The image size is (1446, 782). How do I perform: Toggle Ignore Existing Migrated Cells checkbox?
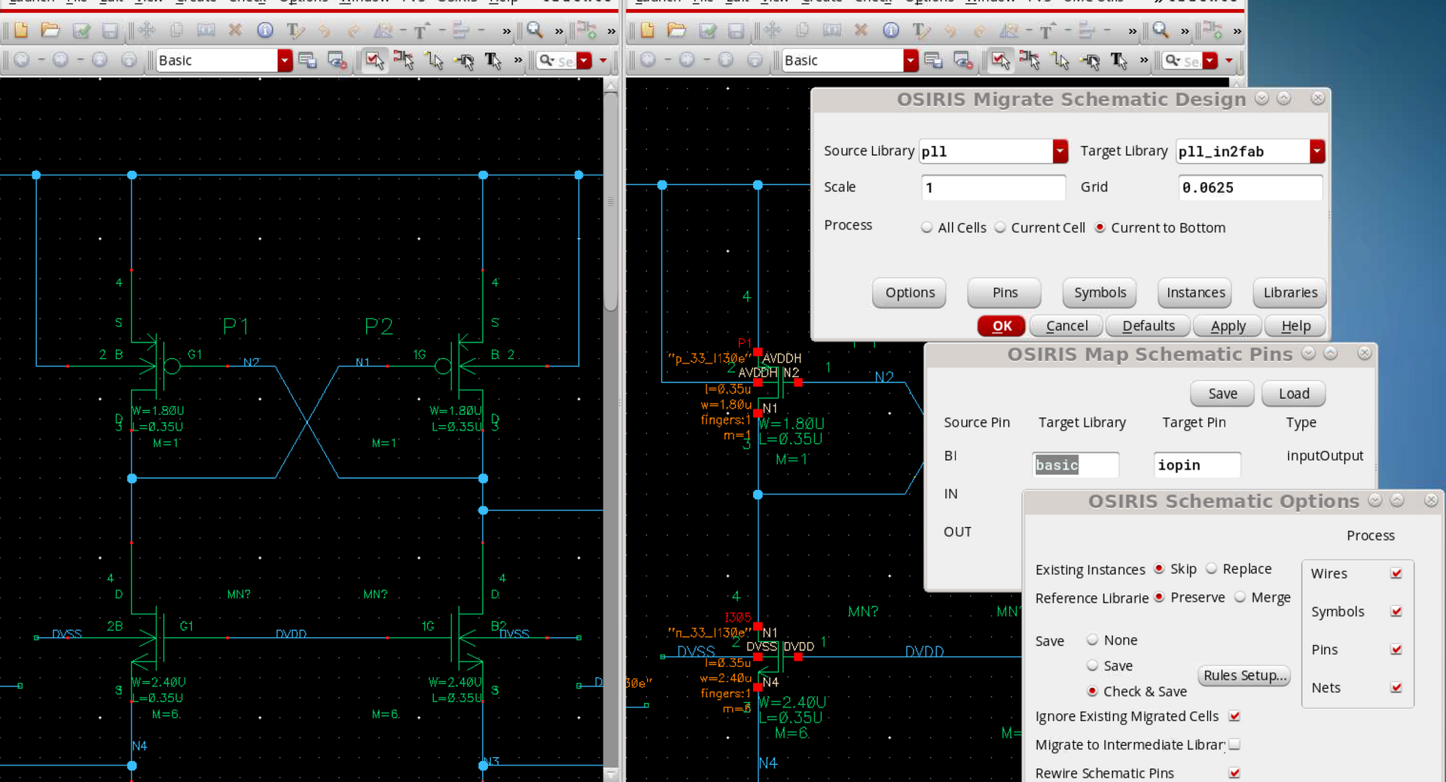[x=1234, y=716]
